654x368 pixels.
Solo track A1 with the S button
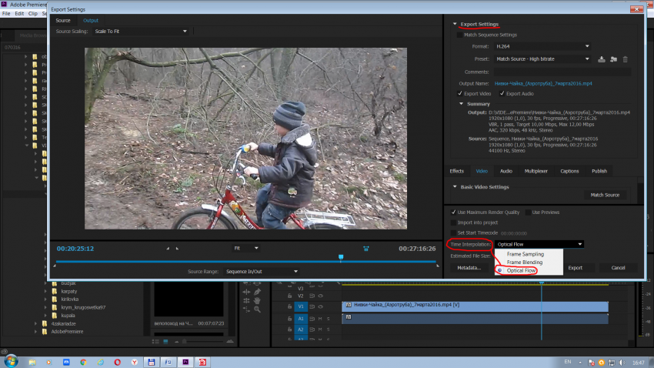pyautogui.click(x=329, y=319)
